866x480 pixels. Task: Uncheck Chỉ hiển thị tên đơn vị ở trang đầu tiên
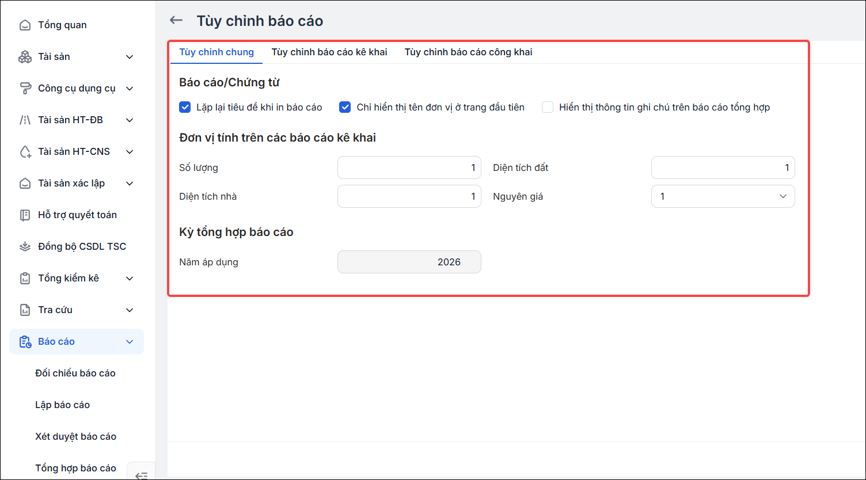pyautogui.click(x=345, y=107)
